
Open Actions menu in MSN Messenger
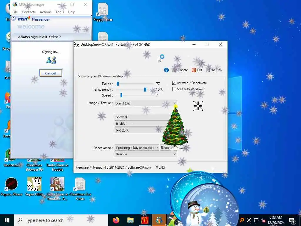pyautogui.click(x=46, y=12)
